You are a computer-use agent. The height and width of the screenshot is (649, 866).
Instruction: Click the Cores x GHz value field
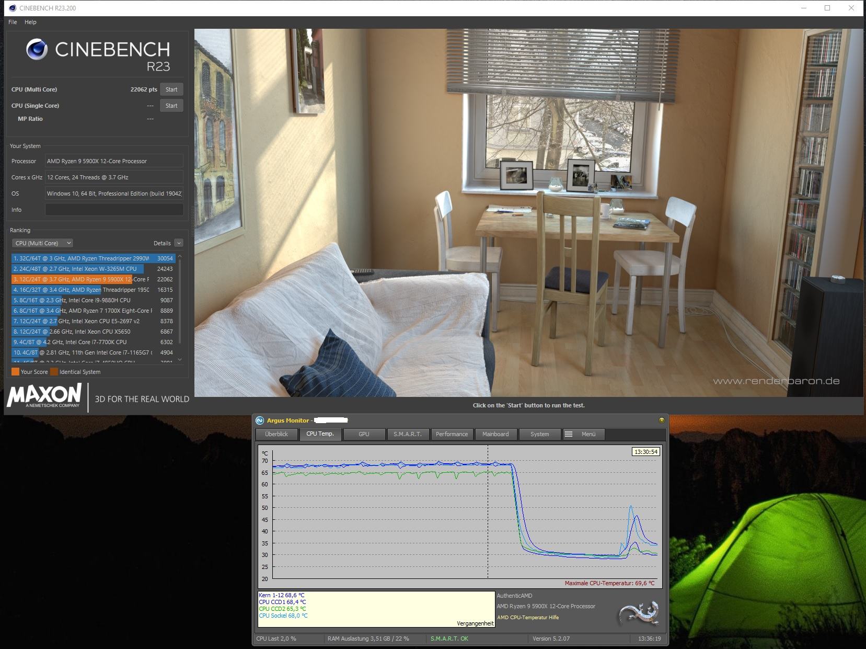coord(114,177)
